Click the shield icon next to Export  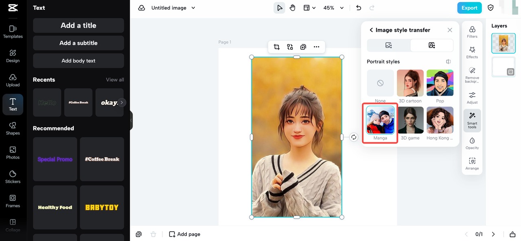490,8
